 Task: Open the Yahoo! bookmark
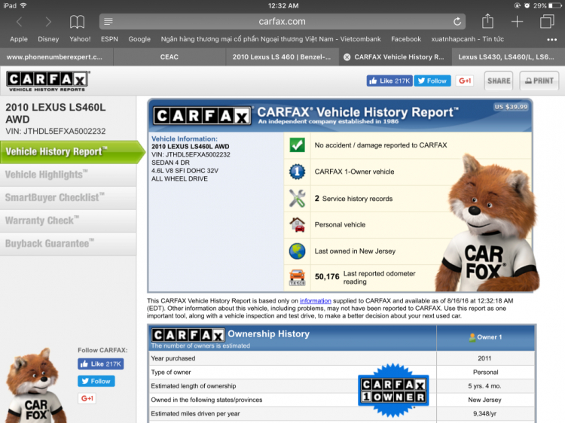[x=80, y=39]
